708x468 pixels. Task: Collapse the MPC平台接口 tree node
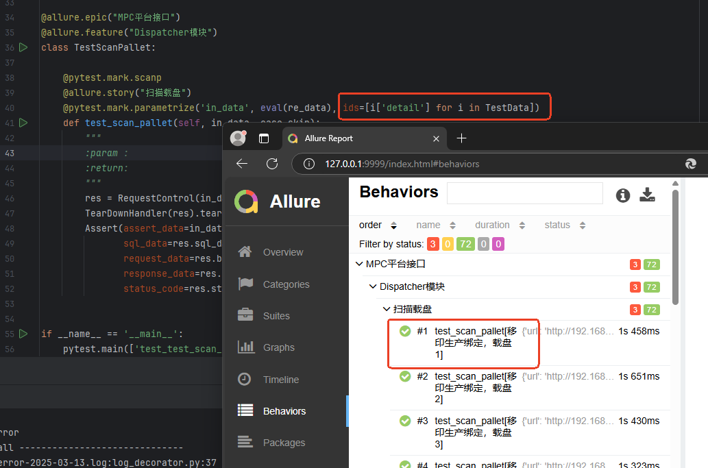[x=359, y=264]
